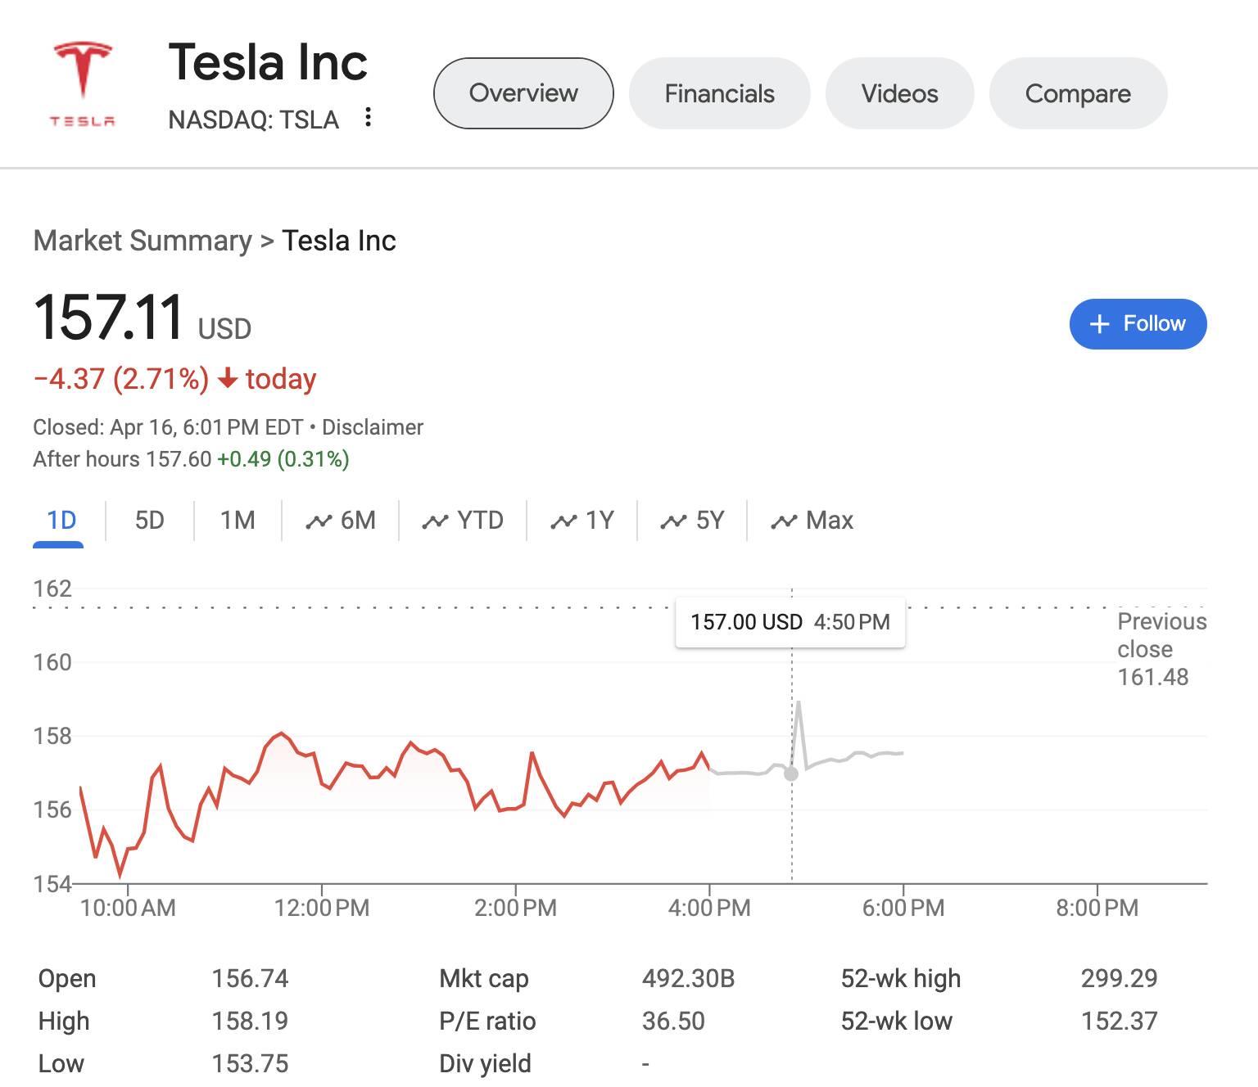Screen dimensions: 1258x1087
Task: Select the Compare tab
Action: click(x=1078, y=93)
